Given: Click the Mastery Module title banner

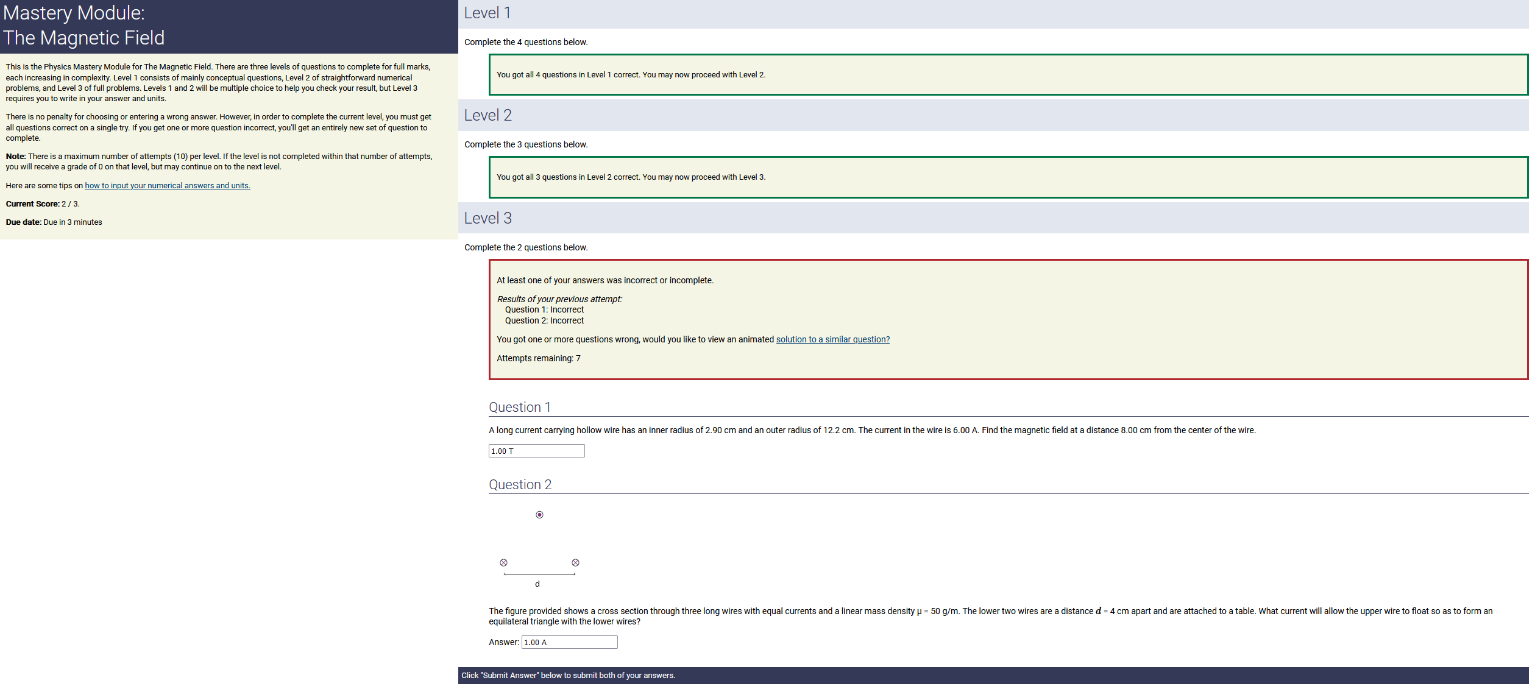Looking at the screenshot, I should 229,26.
